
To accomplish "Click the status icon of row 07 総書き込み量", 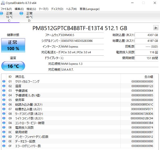I will [4, 109].
